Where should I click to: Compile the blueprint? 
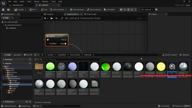(x=19, y=10)
